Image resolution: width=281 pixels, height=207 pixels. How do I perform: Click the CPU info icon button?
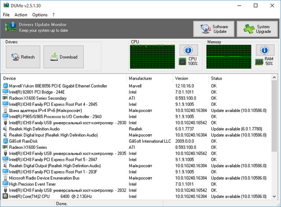tap(189, 50)
